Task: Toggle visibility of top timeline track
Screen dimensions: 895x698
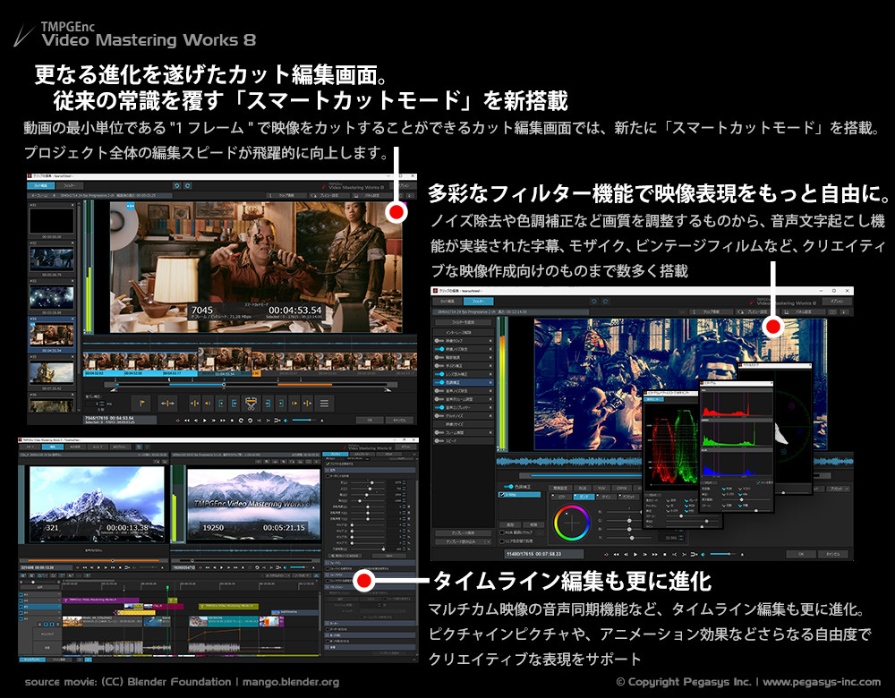Action: point(21,595)
